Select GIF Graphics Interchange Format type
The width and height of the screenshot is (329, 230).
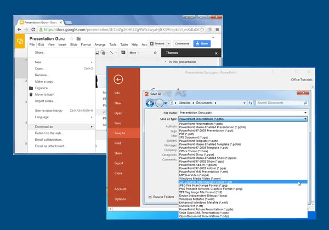tap(243, 182)
